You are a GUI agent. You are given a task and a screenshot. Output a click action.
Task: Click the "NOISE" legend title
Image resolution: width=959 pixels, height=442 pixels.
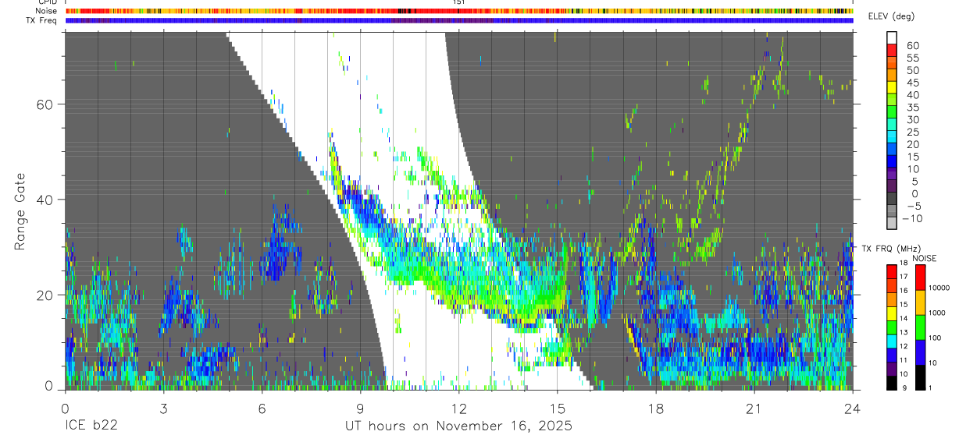[x=924, y=258]
